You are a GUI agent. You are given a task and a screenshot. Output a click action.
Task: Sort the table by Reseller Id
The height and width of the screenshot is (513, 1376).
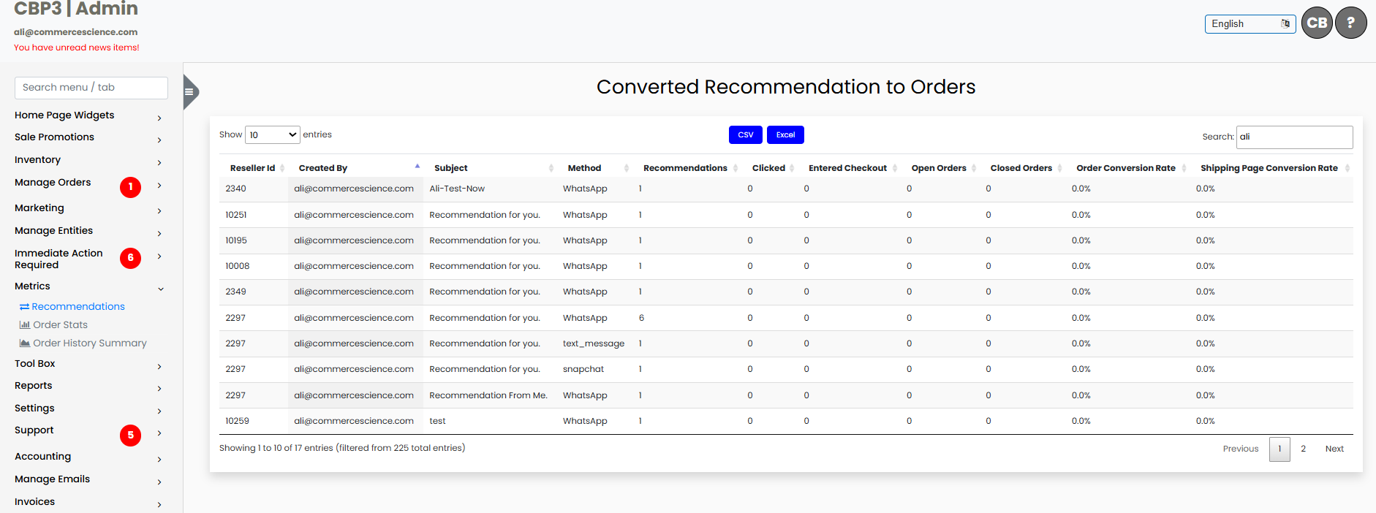[252, 168]
